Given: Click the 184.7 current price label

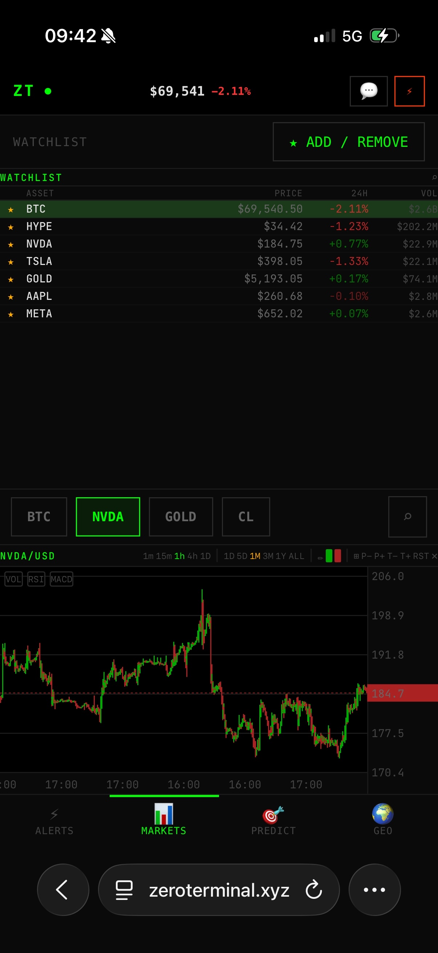Looking at the screenshot, I should (402, 693).
